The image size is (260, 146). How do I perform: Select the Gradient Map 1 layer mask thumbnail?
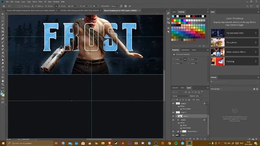coord(184,131)
